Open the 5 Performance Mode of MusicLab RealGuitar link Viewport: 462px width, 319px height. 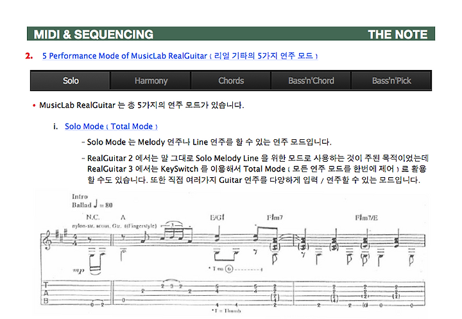click(x=180, y=56)
